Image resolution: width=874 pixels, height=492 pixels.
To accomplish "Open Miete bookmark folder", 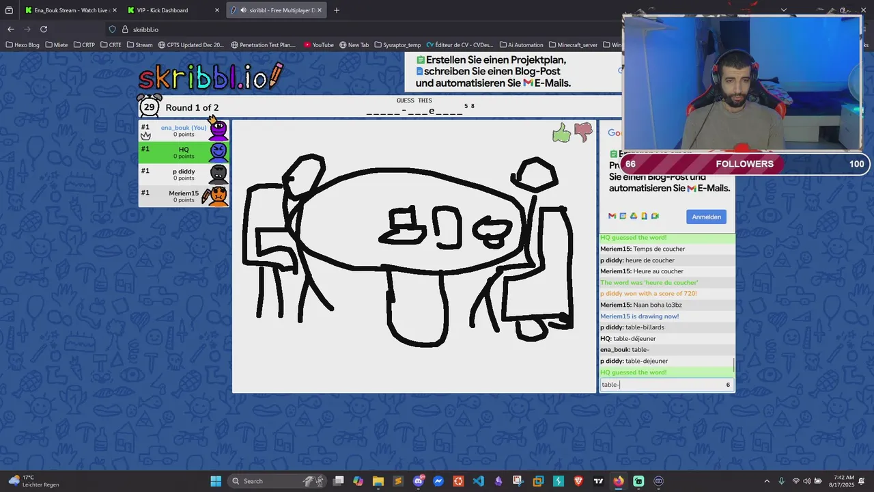I will click(x=57, y=45).
